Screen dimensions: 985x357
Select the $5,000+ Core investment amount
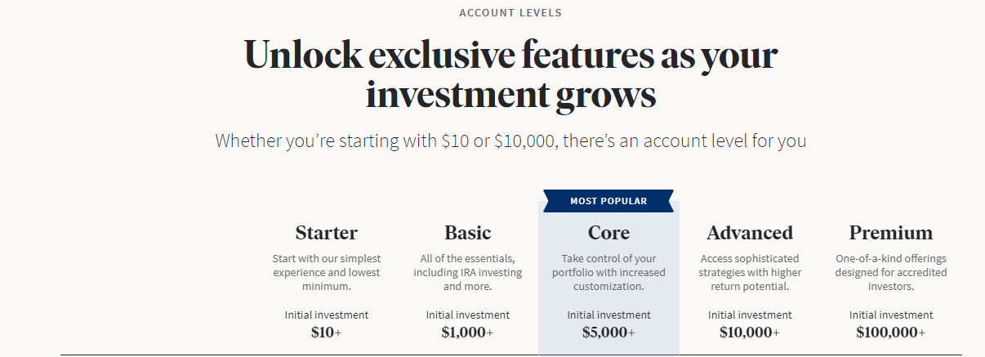pyautogui.click(x=608, y=332)
